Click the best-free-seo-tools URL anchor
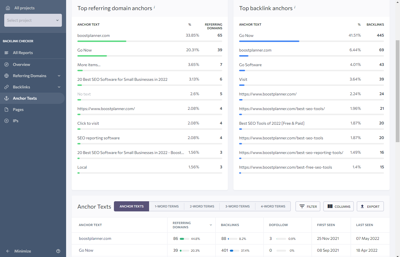 click(286, 167)
